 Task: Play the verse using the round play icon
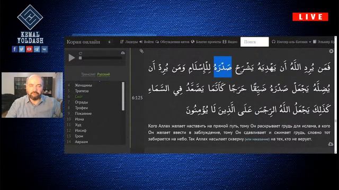[331, 51]
